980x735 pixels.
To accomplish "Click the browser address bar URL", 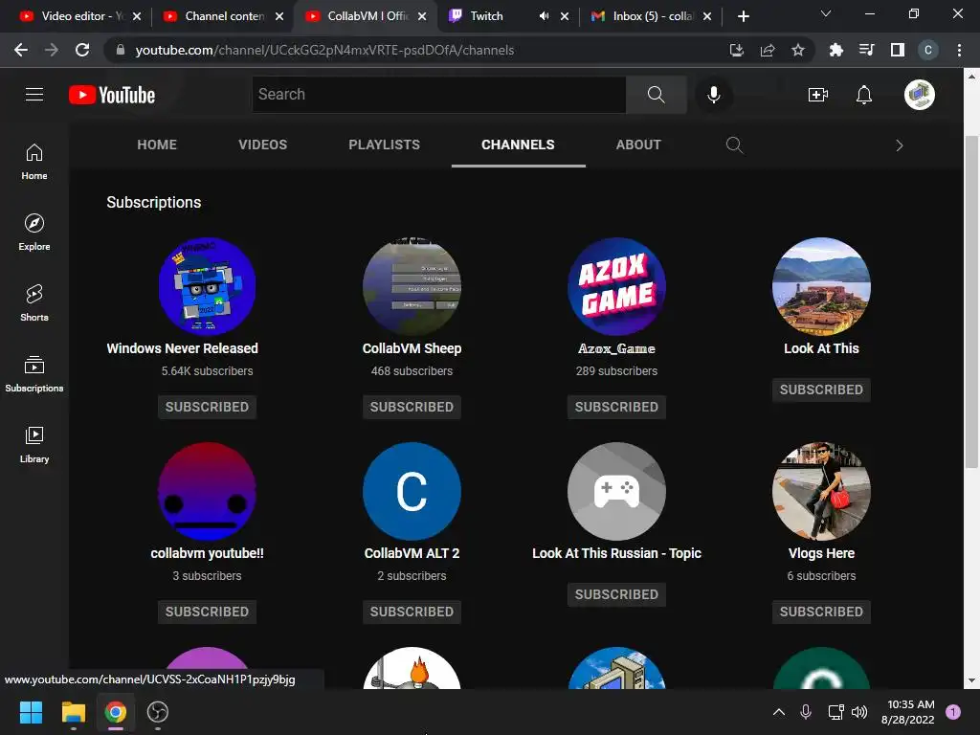I will [x=324, y=50].
